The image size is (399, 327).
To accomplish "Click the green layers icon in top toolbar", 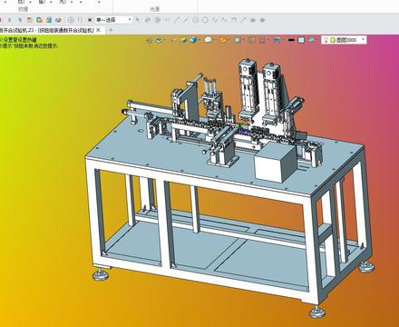I will [x=49, y=20].
